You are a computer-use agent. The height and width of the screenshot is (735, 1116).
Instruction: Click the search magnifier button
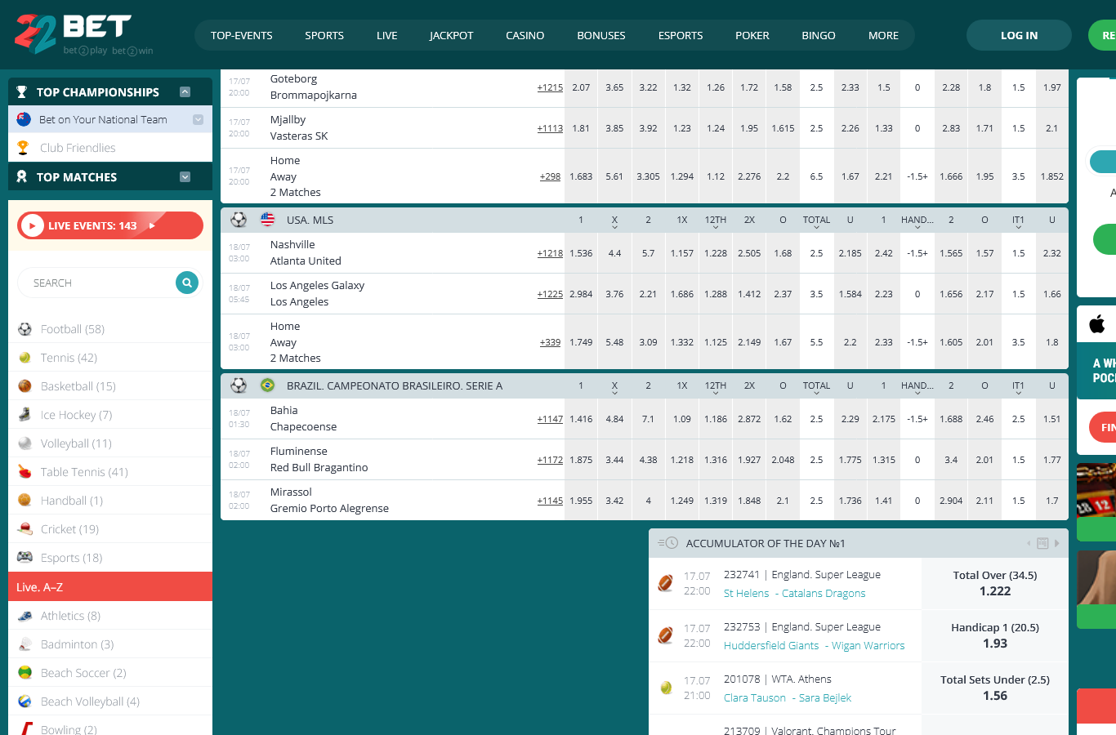coord(187,283)
